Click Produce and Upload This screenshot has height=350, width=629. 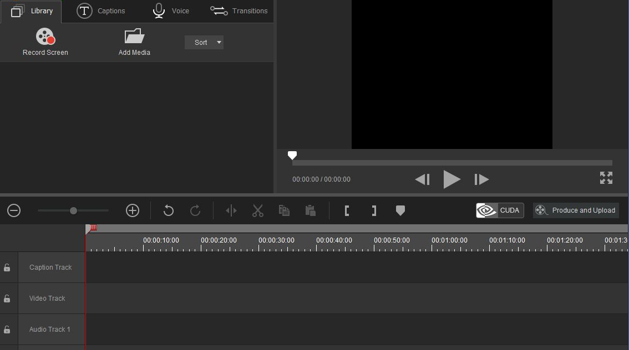[x=576, y=210]
